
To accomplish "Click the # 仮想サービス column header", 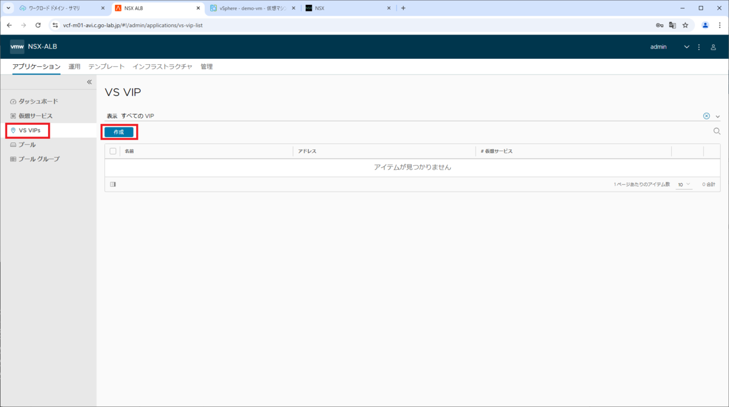I will 496,151.
